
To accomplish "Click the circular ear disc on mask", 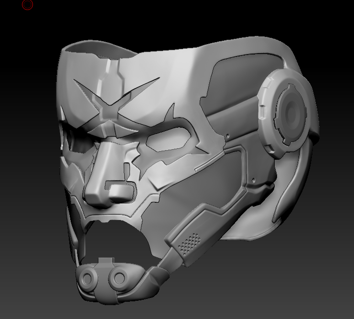I will click(292, 113).
